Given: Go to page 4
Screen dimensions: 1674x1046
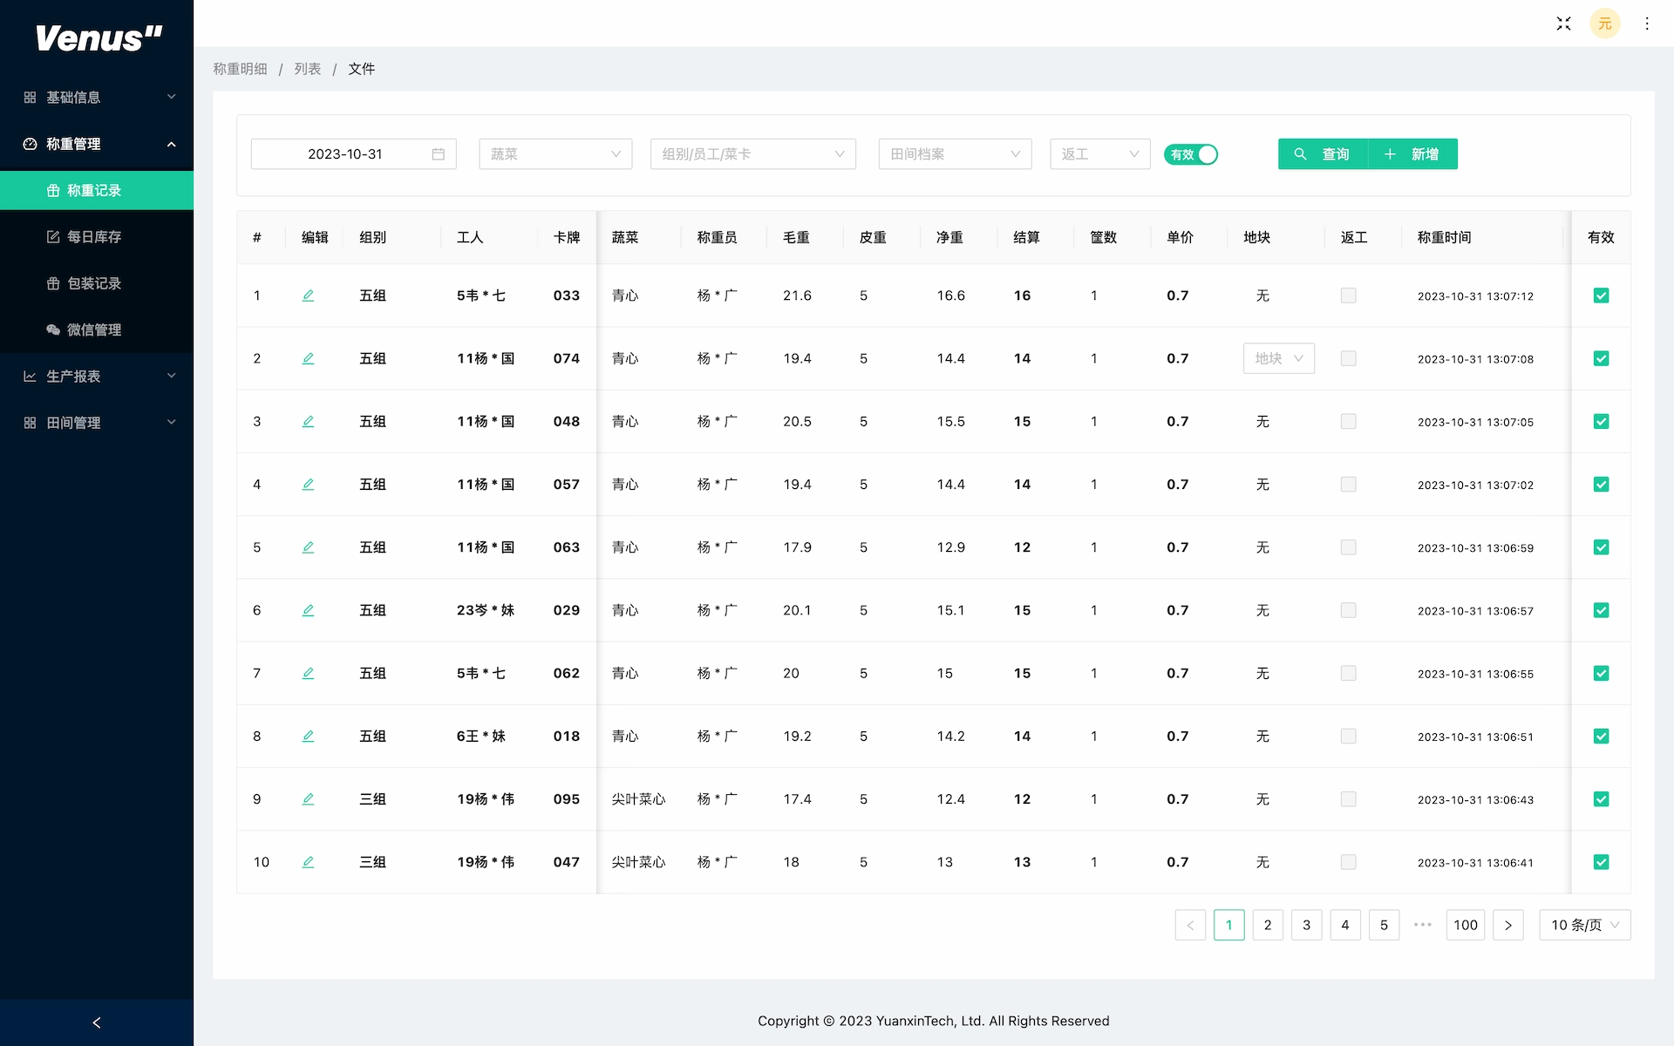Looking at the screenshot, I should 1345,925.
